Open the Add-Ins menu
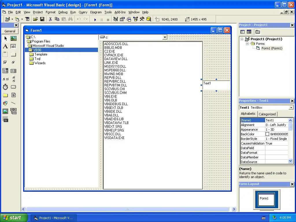 [x=120, y=12]
